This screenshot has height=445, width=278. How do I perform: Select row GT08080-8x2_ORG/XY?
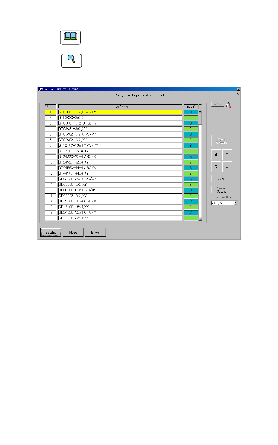coord(120,112)
